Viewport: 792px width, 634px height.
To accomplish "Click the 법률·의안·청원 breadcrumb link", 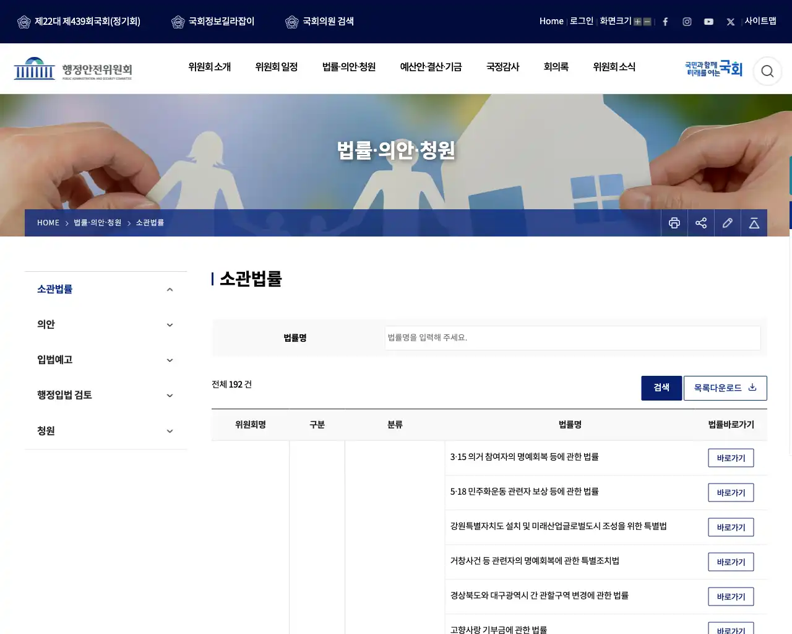I will coord(98,223).
